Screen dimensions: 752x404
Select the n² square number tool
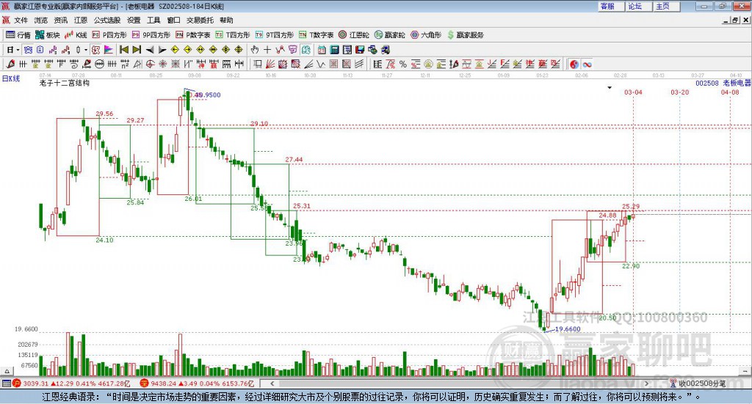(125, 64)
